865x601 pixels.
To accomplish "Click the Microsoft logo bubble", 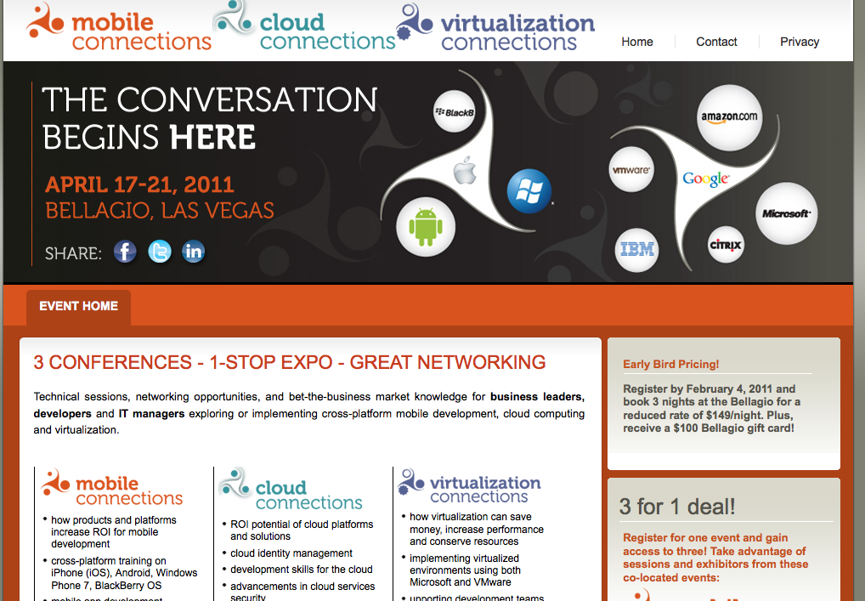I will (x=786, y=213).
